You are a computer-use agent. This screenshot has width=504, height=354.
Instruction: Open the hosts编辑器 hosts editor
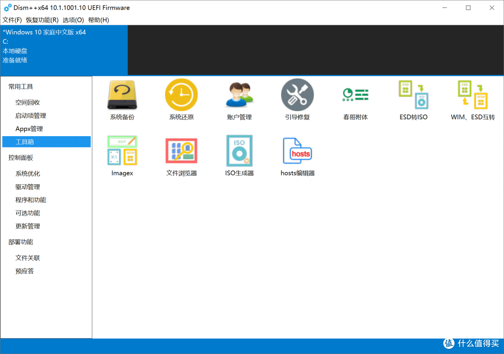click(297, 151)
